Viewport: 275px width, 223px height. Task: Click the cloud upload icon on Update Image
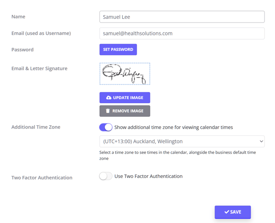pos(109,98)
